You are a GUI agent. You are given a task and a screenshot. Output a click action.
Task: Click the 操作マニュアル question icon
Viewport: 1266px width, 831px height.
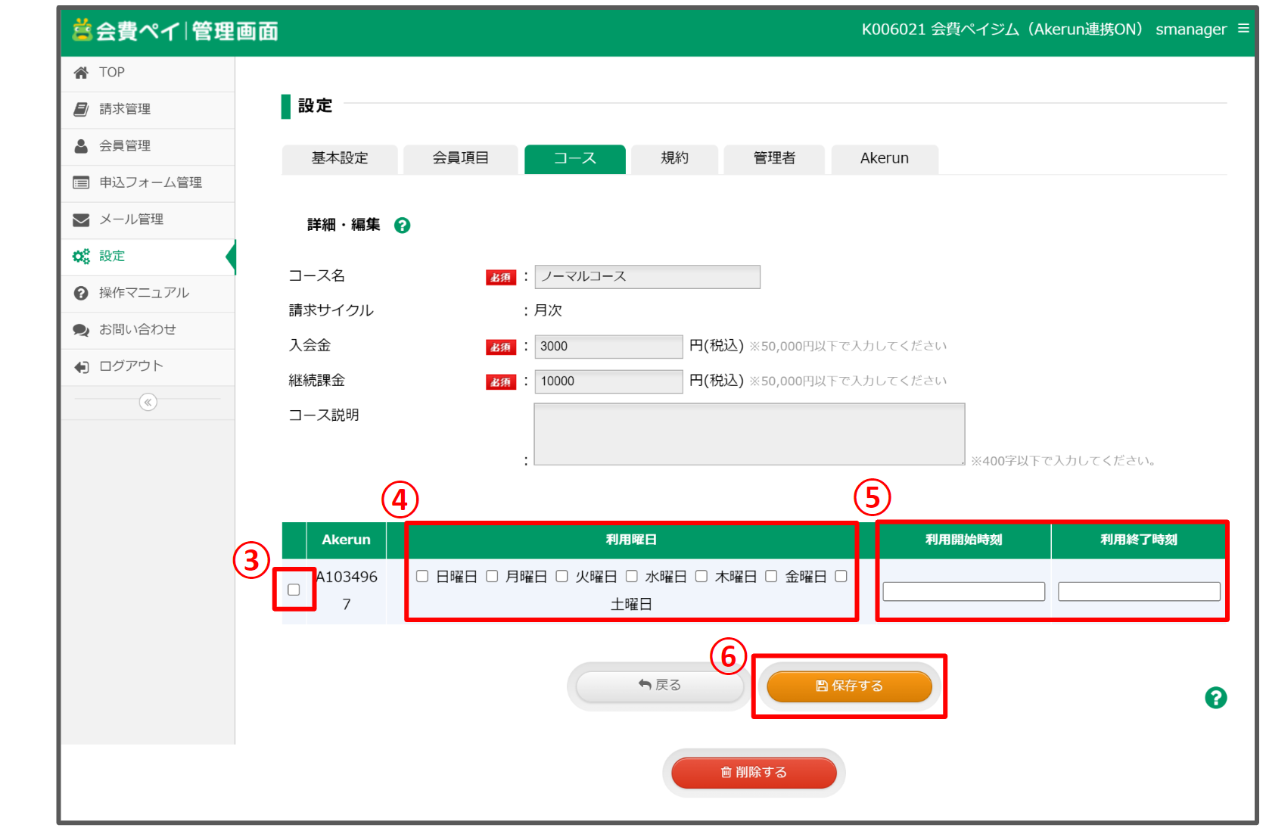[81, 293]
